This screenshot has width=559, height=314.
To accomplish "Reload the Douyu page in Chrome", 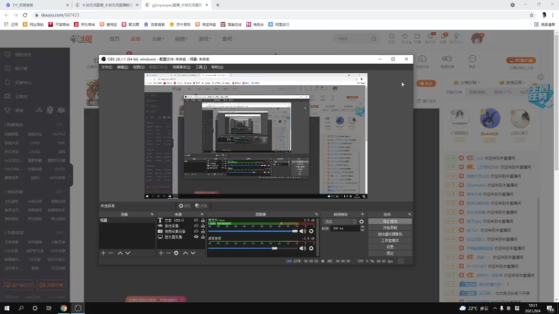I will (x=25, y=15).
